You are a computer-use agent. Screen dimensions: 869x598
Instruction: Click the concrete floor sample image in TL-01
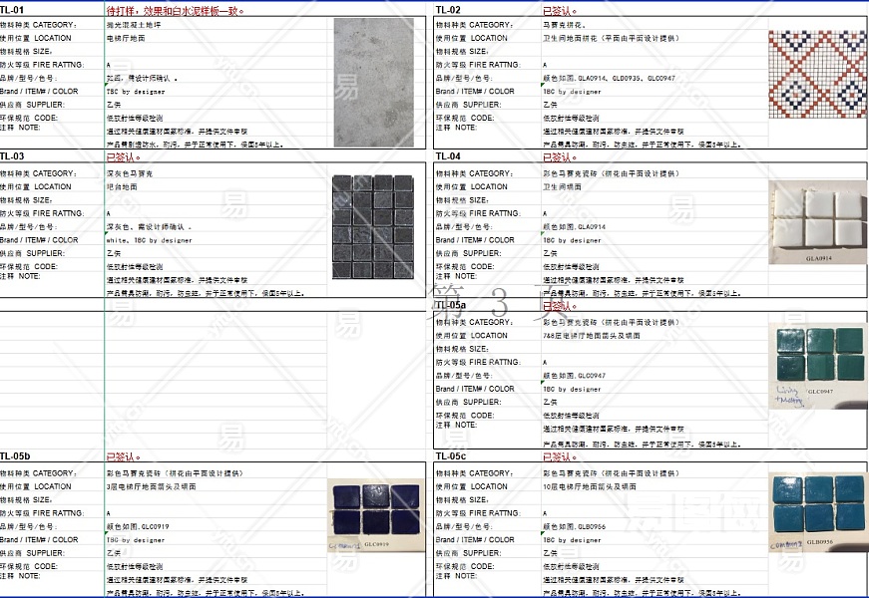click(372, 83)
